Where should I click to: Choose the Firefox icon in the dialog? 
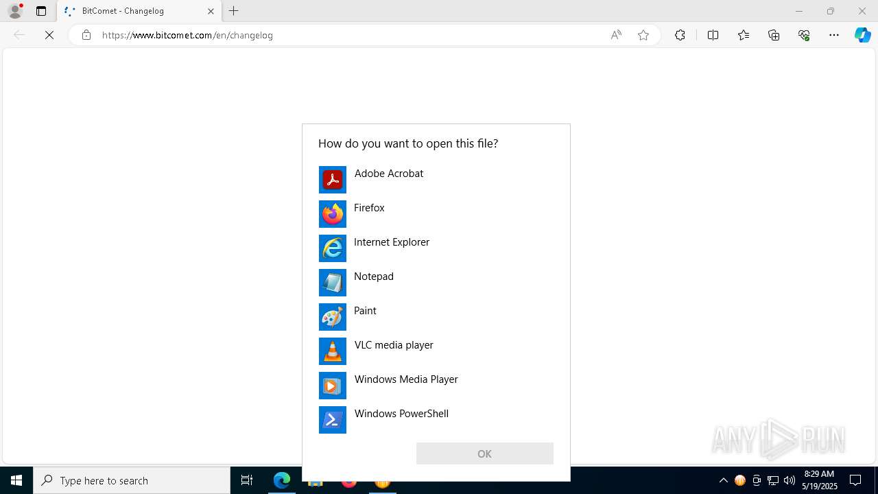pos(333,214)
